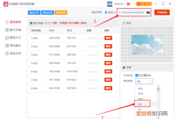Click 清除列表 to clear the list

click(61, 12)
